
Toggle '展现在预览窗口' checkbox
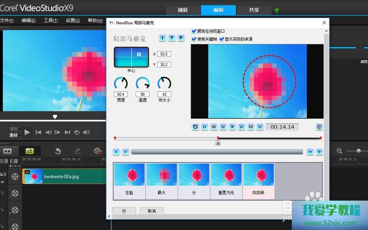(194, 32)
